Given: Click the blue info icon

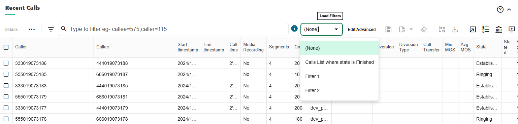Looking at the screenshot, I should tap(294, 29).
